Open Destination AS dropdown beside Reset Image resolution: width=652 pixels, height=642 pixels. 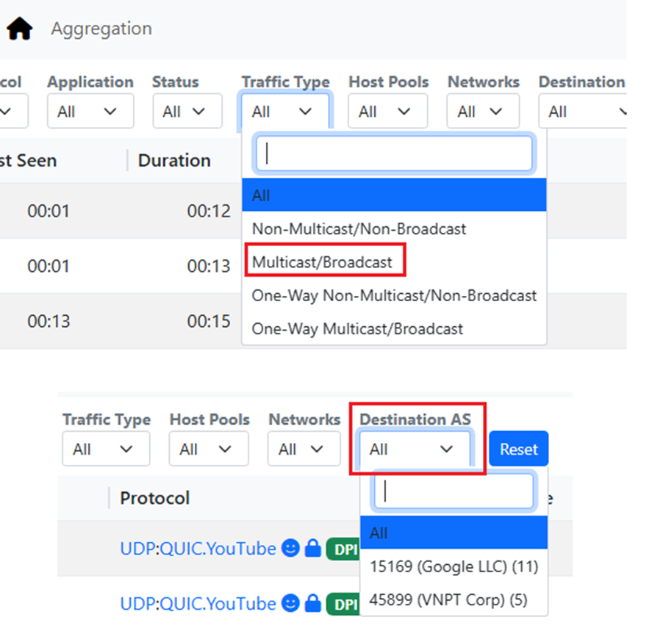point(415,449)
